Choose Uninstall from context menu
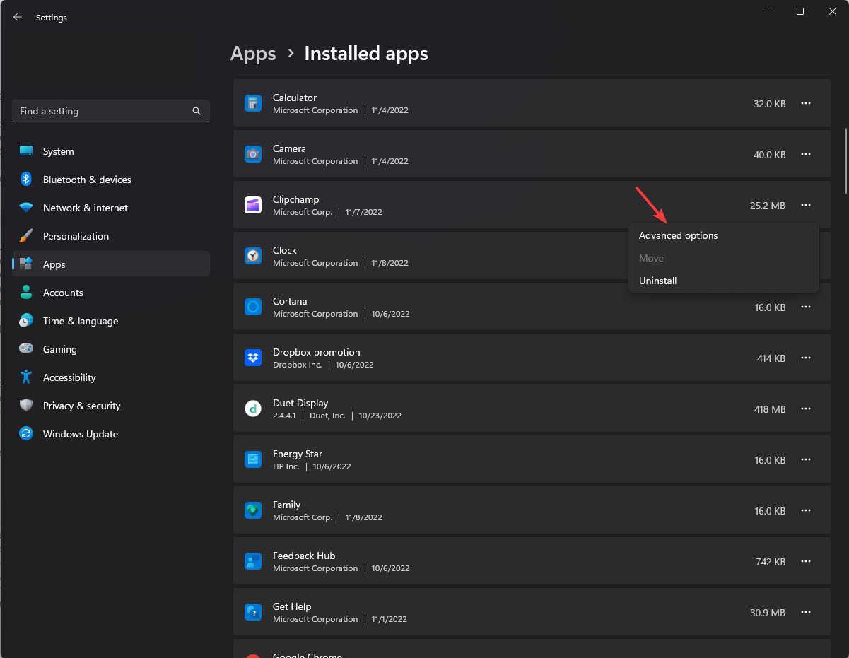The height and width of the screenshot is (658, 849). (723, 281)
